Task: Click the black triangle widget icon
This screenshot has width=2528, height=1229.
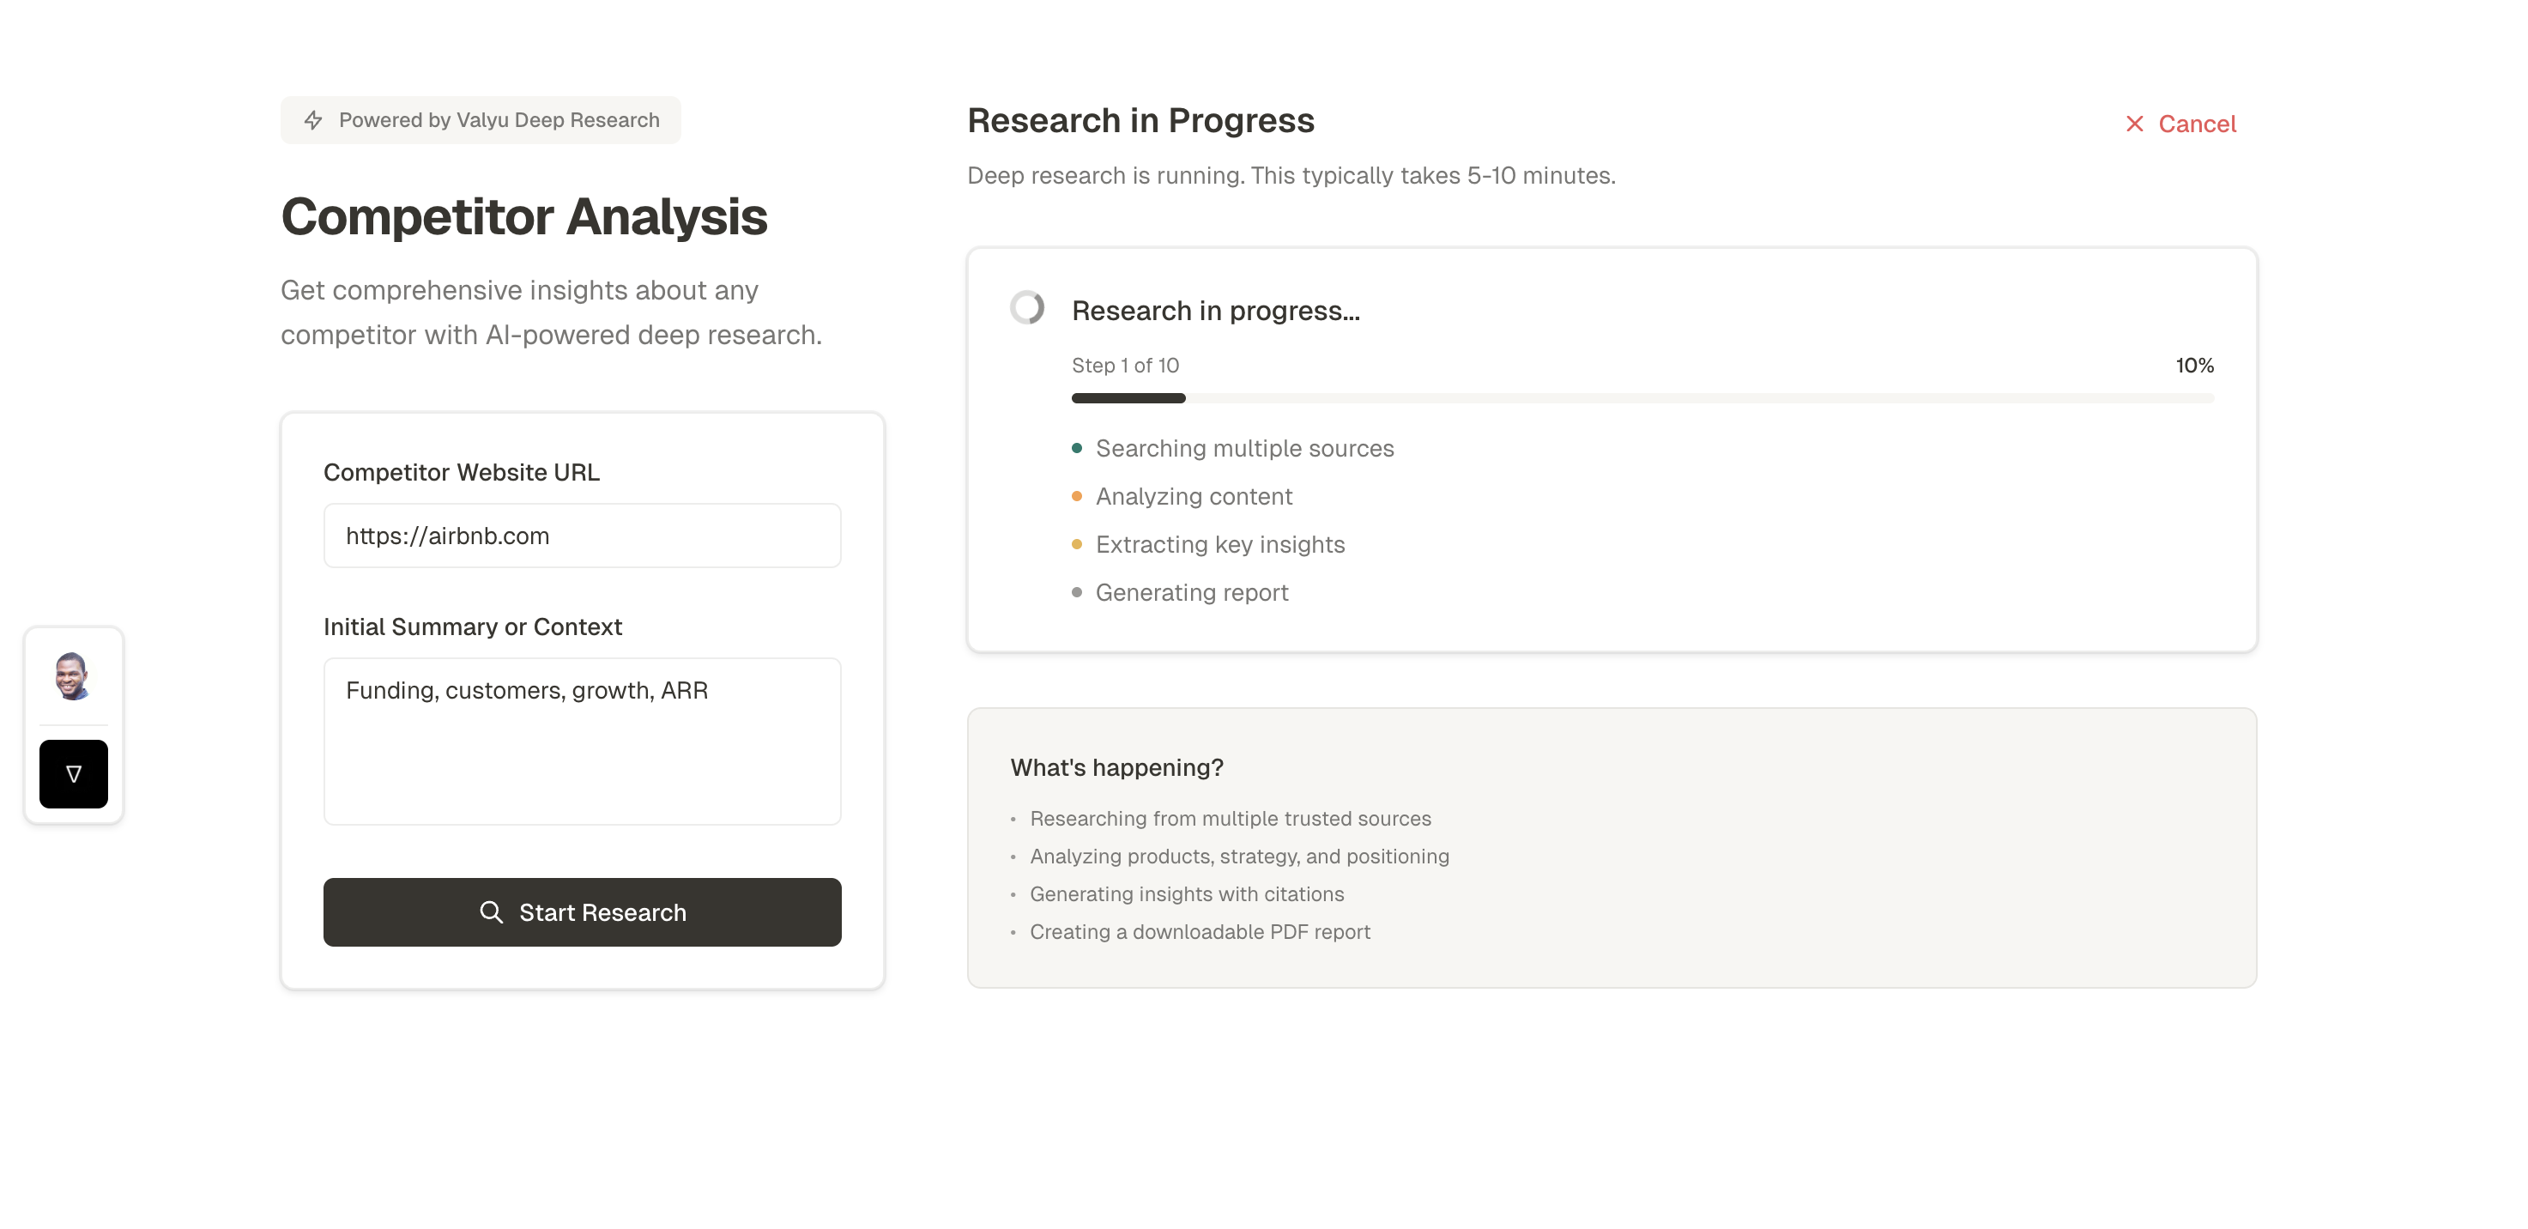Action: pyautogui.click(x=73, y=772)
